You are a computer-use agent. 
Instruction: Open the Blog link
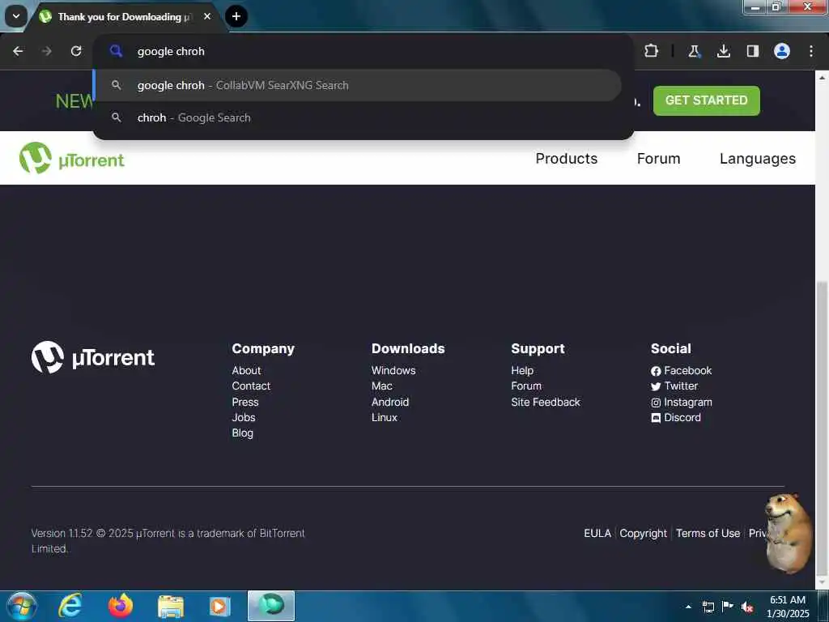tap(243, 432)
